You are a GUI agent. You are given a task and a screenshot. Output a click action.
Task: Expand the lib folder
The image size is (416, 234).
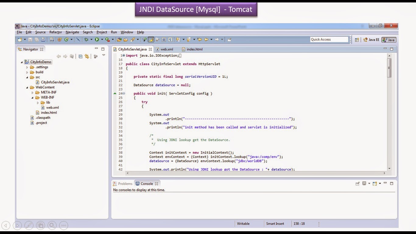coord(38,103)
